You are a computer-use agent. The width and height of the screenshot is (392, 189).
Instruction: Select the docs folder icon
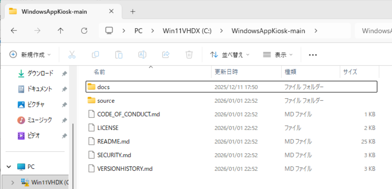(x=92, y=87)
